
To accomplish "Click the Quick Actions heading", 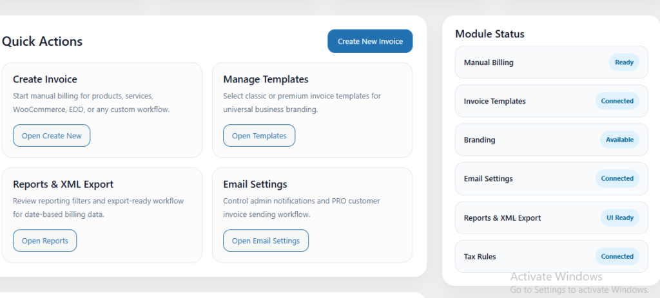I will [42, 41].
